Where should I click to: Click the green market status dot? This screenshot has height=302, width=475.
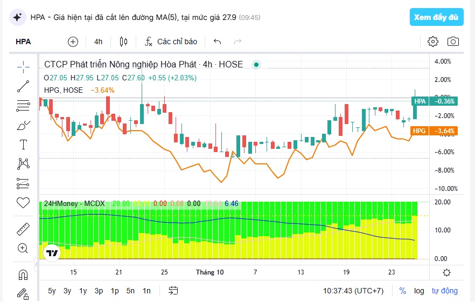[x=256, y=65]
